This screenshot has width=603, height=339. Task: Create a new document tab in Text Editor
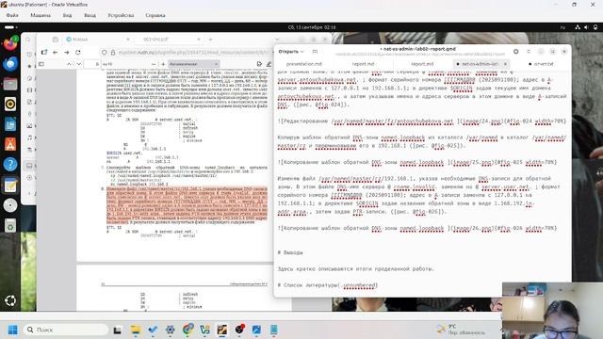click(x=315, y=51)
